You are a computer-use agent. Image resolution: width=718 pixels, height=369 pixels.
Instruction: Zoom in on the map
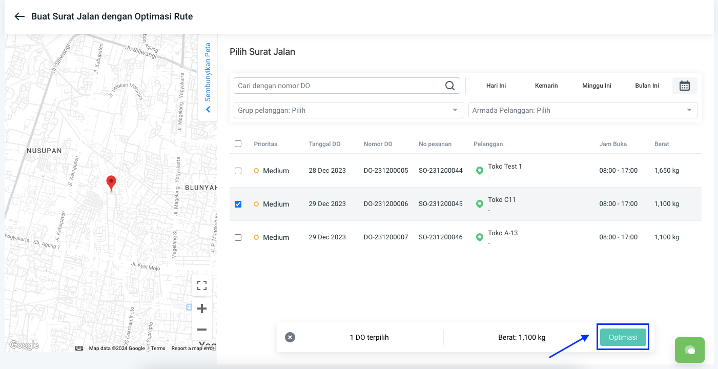click(202, 309)
